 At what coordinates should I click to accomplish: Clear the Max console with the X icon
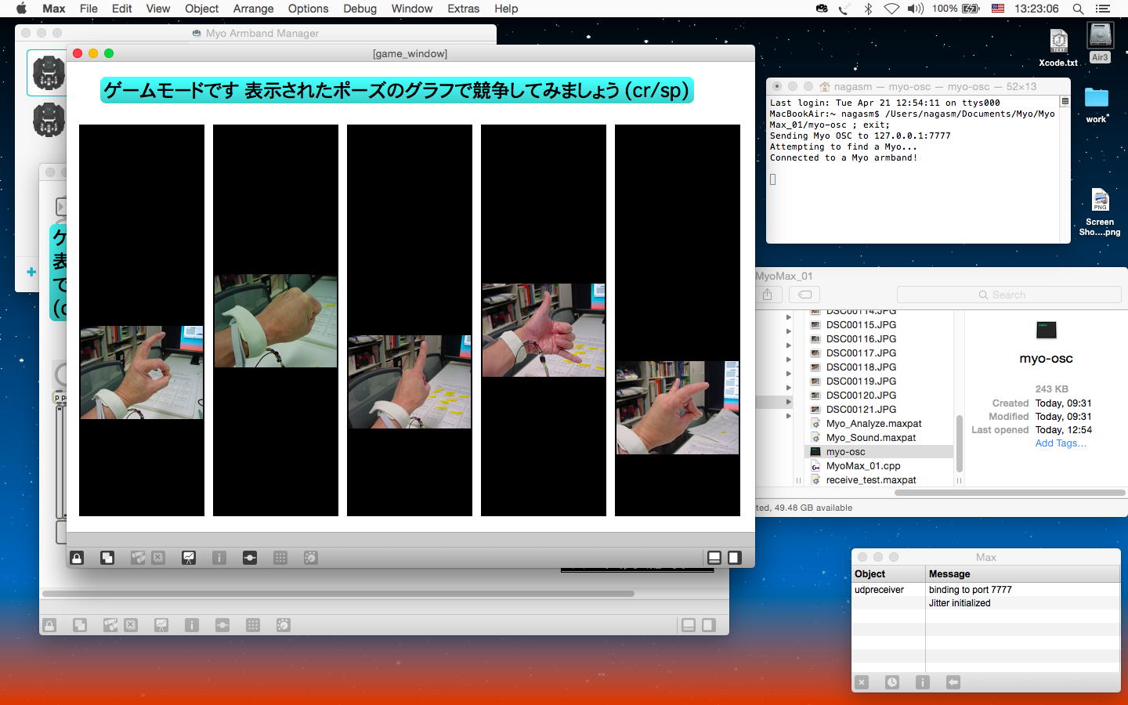[x=862, y=682]
